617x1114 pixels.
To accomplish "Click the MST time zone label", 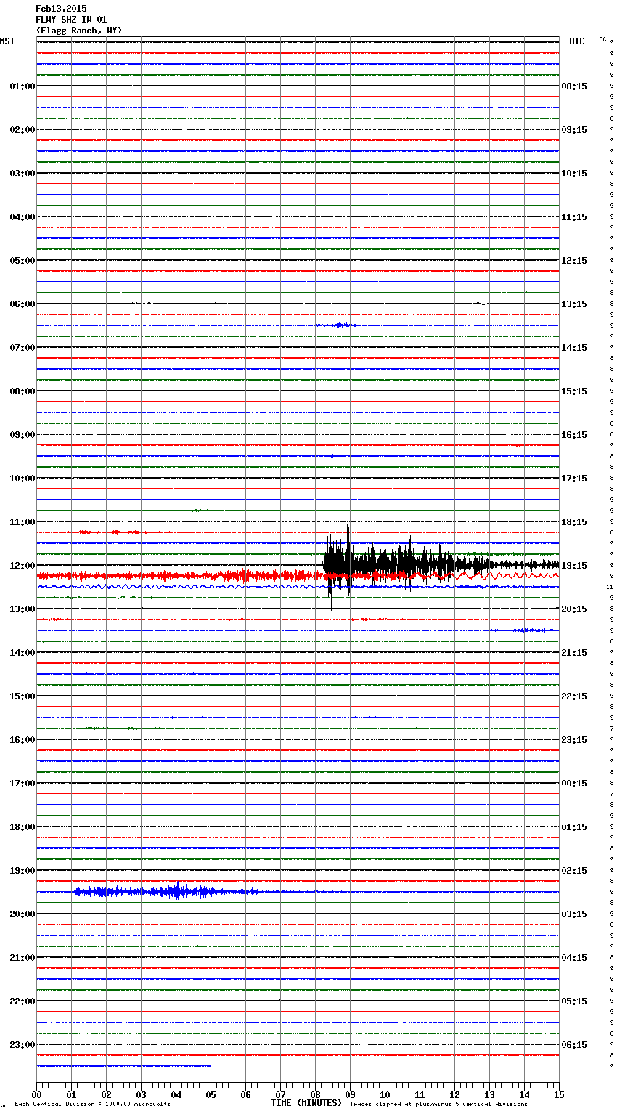I will pos(7,41).
